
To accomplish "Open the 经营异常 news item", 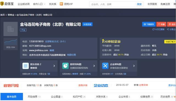I will pyautogui.click(x=144, y=85).
